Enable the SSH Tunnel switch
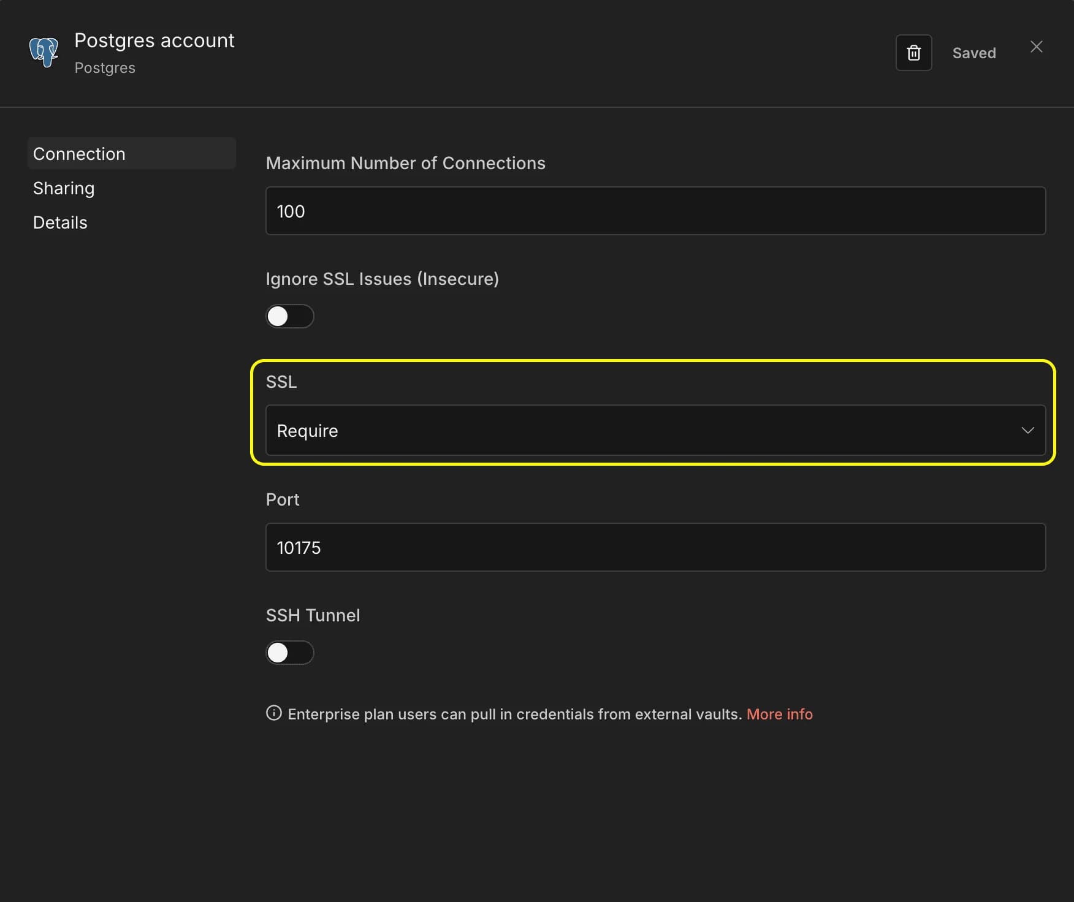This screenshot has width=1074, height=902. 290,653
